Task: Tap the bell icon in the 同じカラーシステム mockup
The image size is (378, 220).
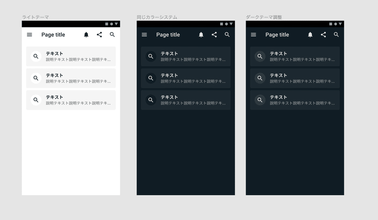Action: [x=201, y=34]
